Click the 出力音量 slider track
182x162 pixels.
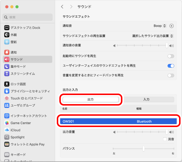(x=142, y=132)
